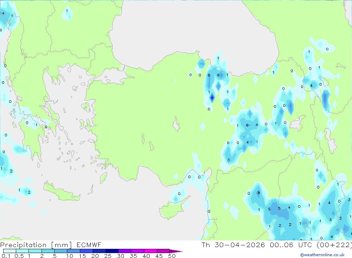This screenshot has height=258, width=352.
Task: Click the 'ECMWF' model label
Action: click(x=89, y=245)
